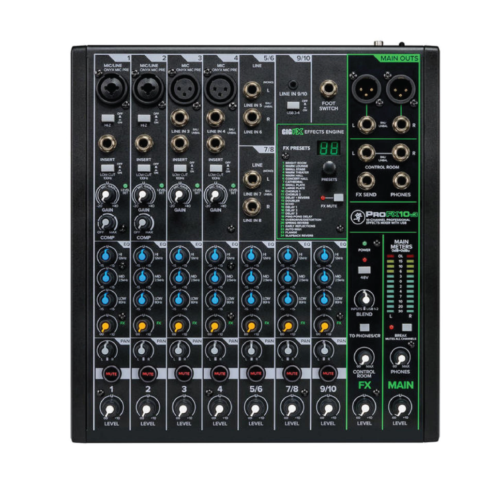
Task: Click the FOOT SWITCH jack
Action: coord(328,89)
